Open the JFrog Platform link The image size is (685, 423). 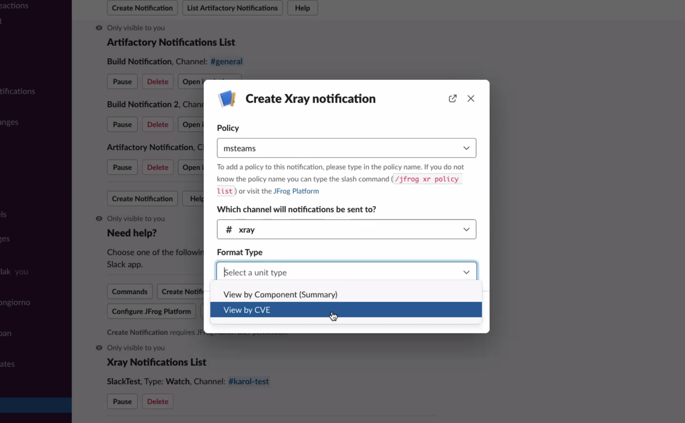[x=296, y=191]
